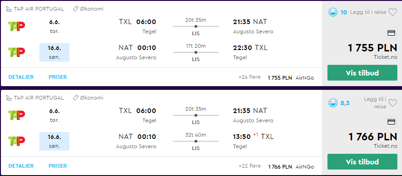The width and height of the screenshot is (402, 176).
Task: Open DETALJER tab of first offer
Action: coord(21,77)
